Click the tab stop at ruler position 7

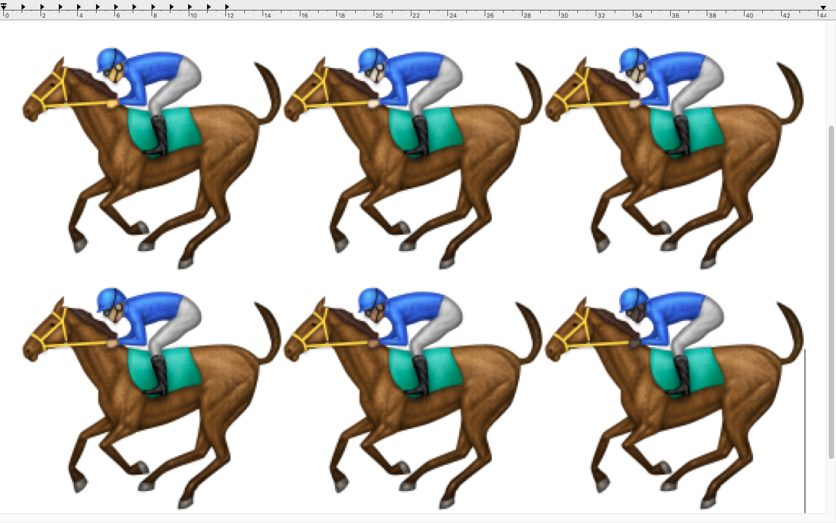[135, 7]
